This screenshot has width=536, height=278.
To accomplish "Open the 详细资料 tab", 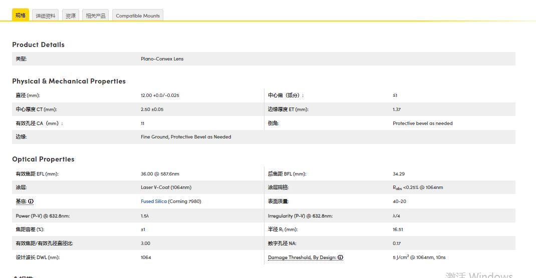I will coord(45,16).
